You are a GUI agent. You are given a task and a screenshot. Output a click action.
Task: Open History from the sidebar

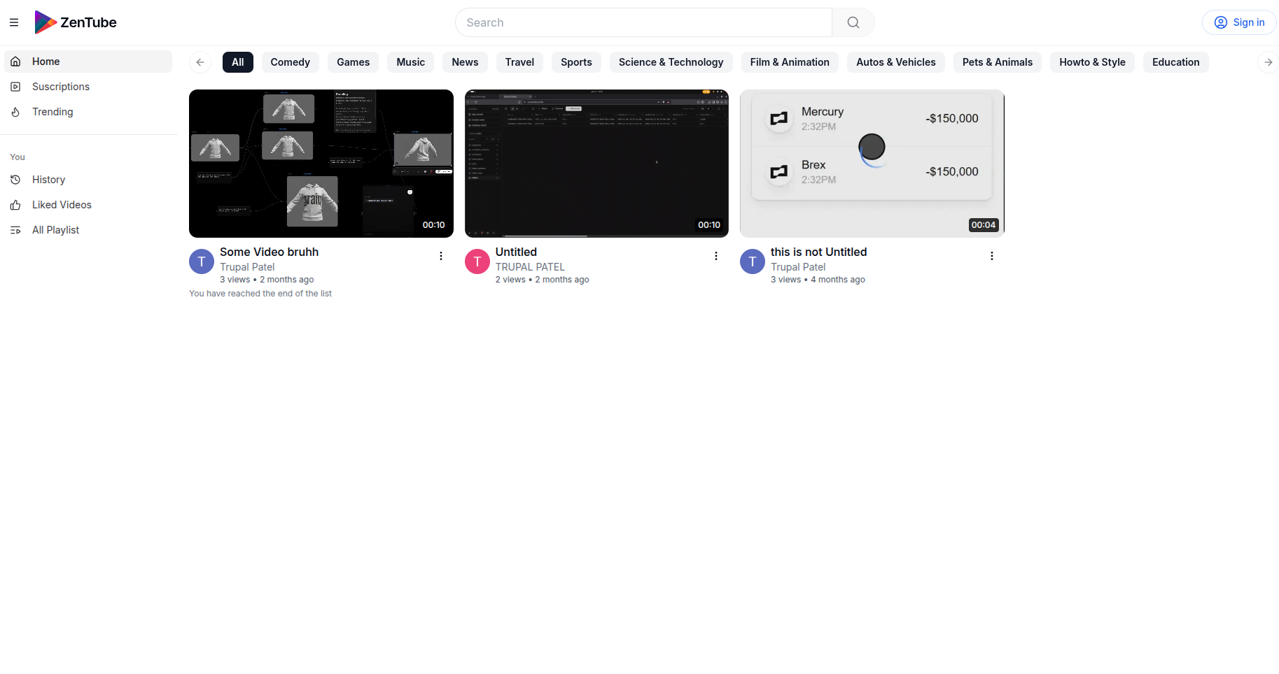[x=48, y=180]
